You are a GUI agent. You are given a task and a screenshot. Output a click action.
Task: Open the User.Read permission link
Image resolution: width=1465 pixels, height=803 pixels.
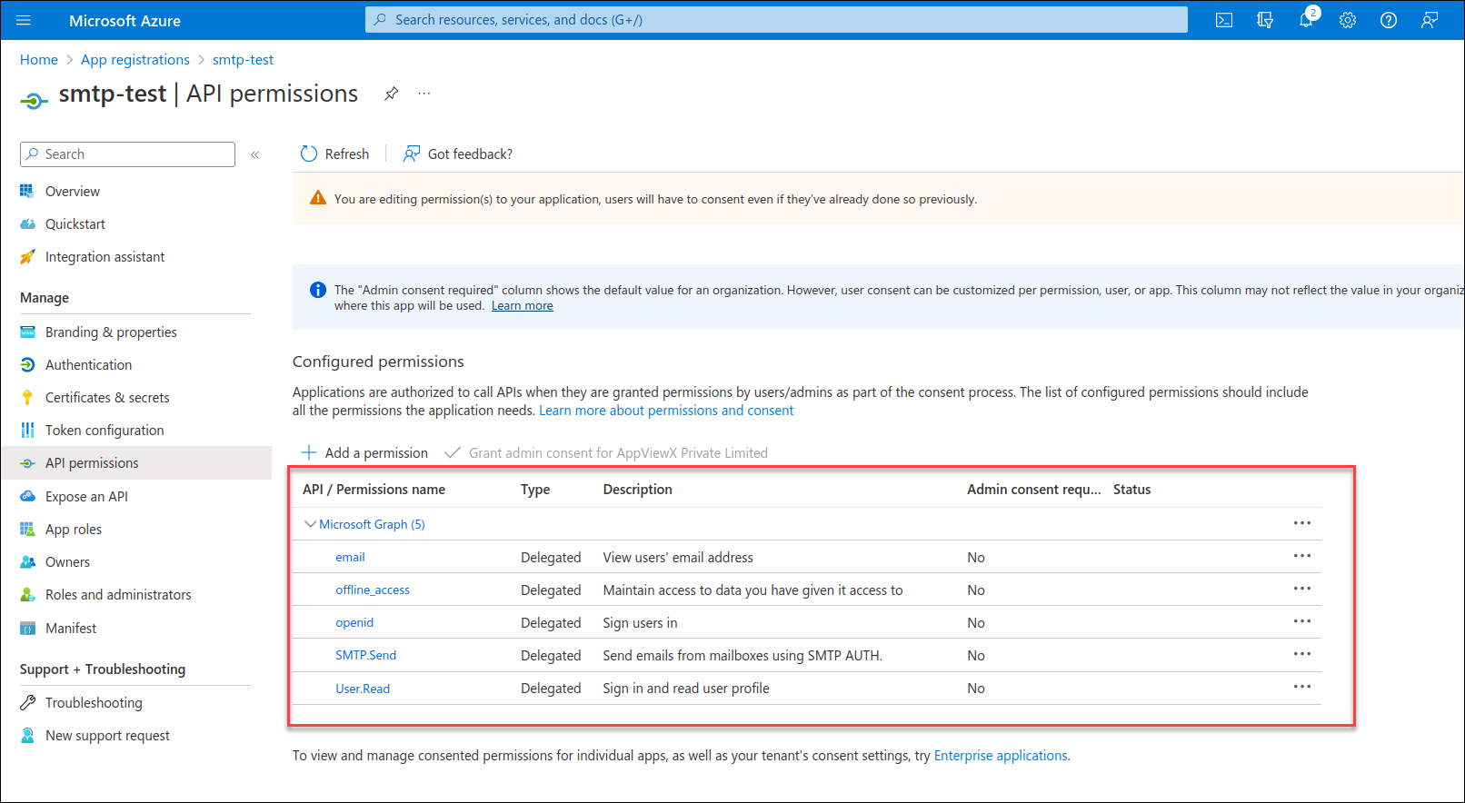(363, 689)
